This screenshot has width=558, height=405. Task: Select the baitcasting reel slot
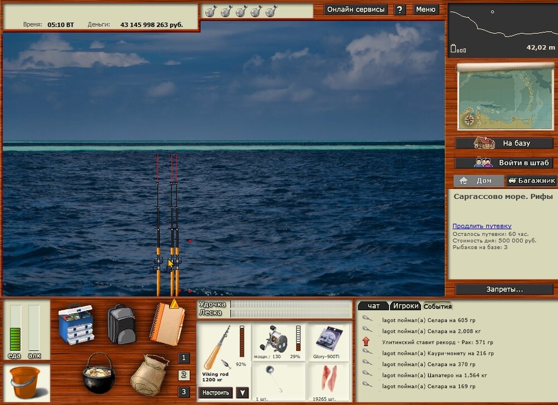[x=274, y=340]
